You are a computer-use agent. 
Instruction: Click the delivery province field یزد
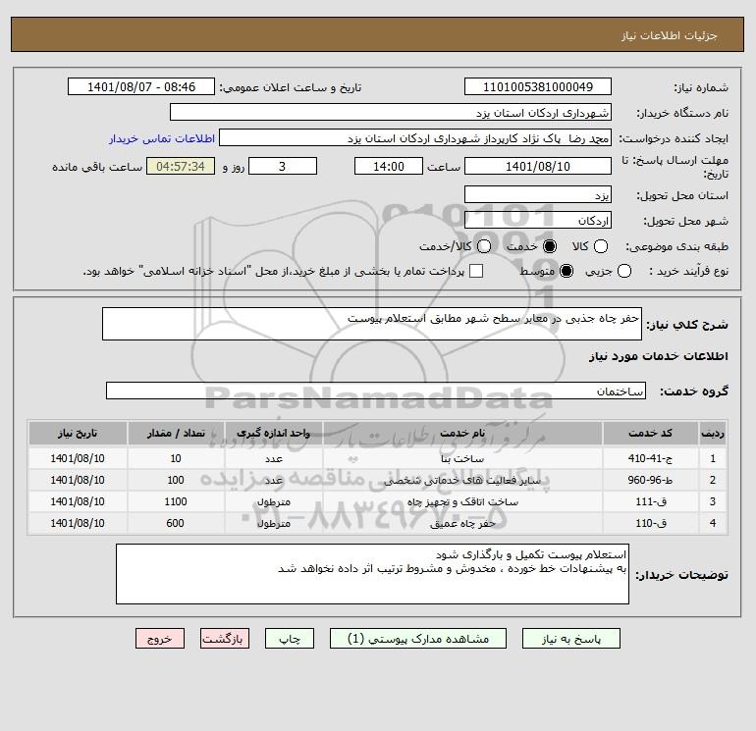538,194
